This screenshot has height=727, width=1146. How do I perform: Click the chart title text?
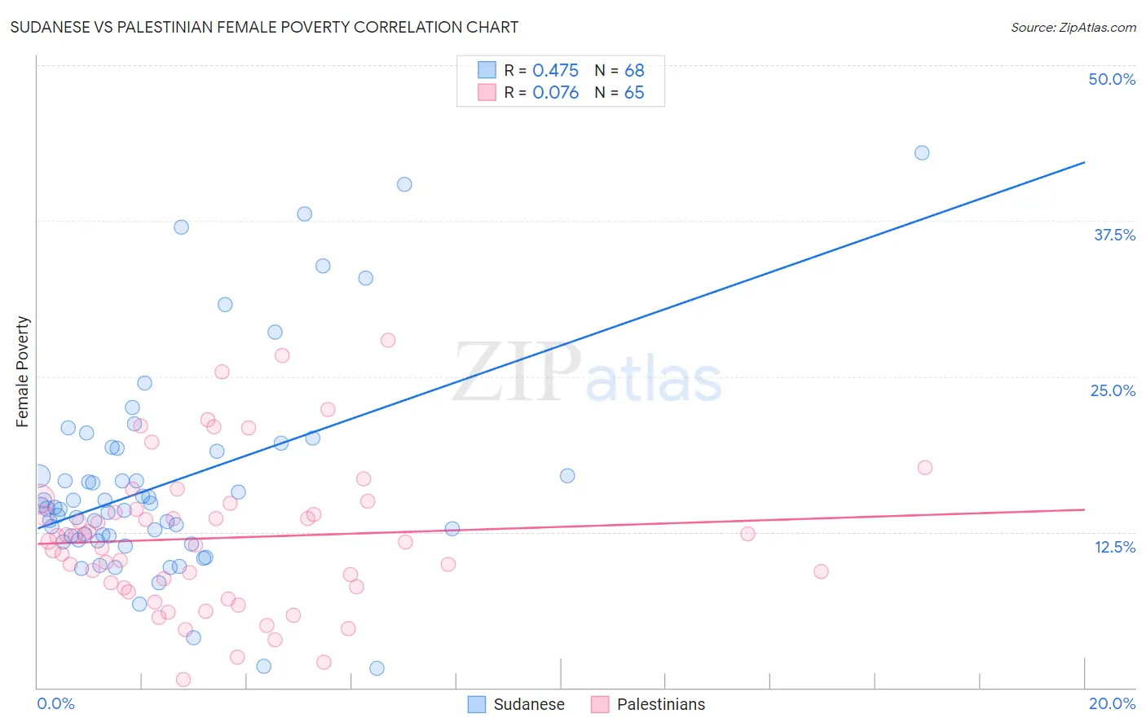[x=264, y=27]
